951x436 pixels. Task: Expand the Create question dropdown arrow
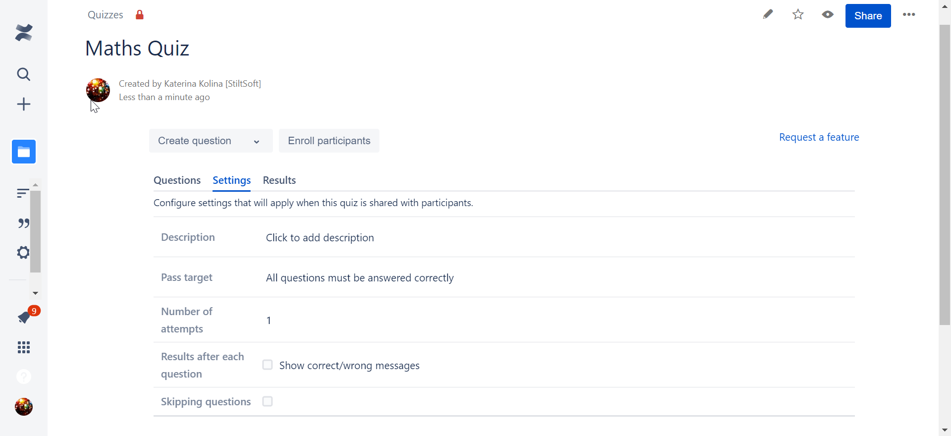(x=256, y=141)
